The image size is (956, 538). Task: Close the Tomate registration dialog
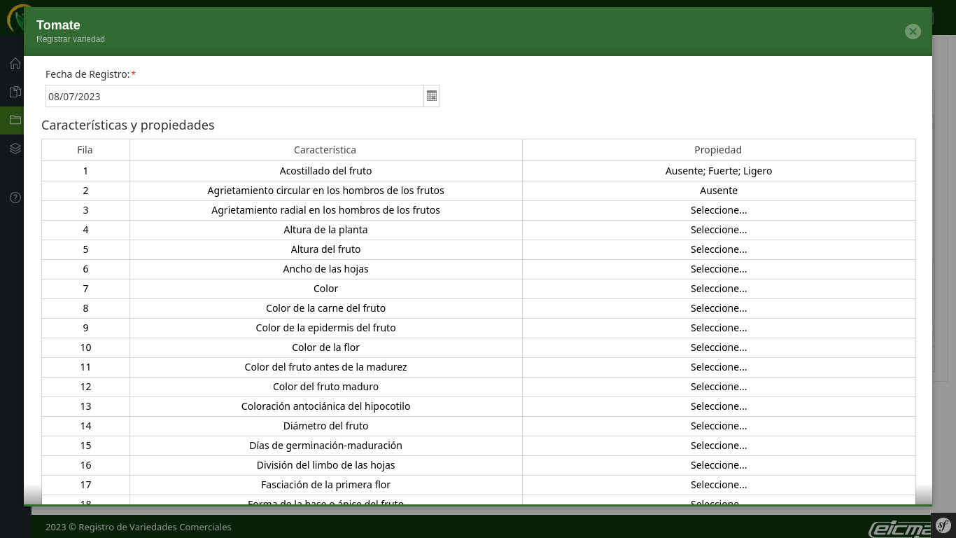(x=913, y=32)
